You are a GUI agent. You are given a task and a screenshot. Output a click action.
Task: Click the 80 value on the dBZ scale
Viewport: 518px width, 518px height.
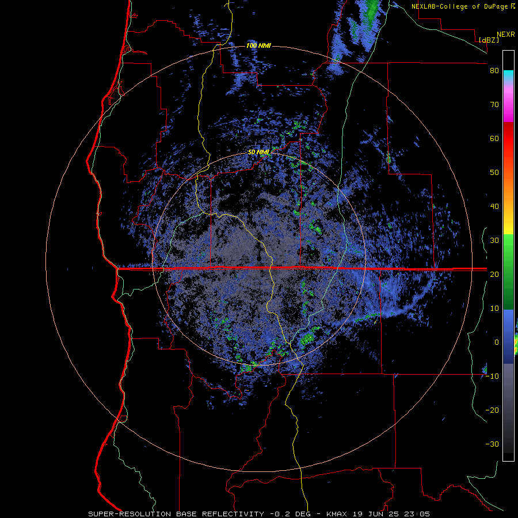tap(494, 71)
